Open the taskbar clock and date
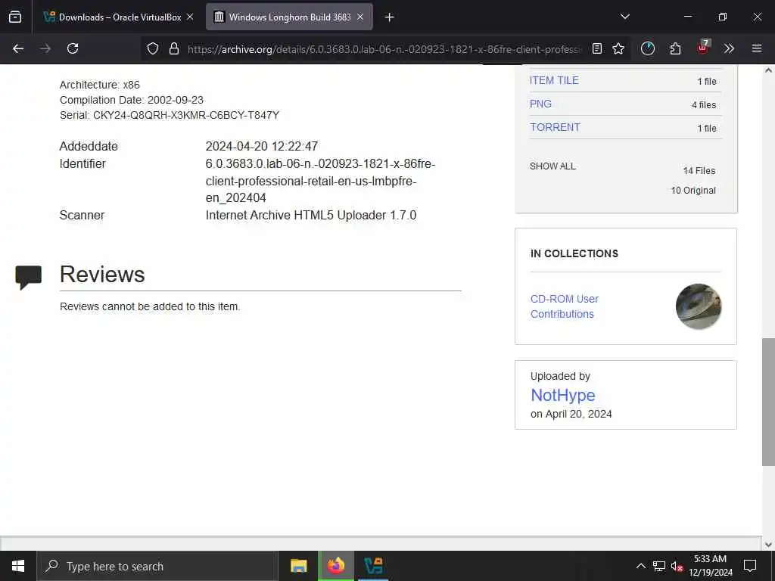Image resolution: width=775 pixels, height=581 pixels. click(x=710, y=566)
